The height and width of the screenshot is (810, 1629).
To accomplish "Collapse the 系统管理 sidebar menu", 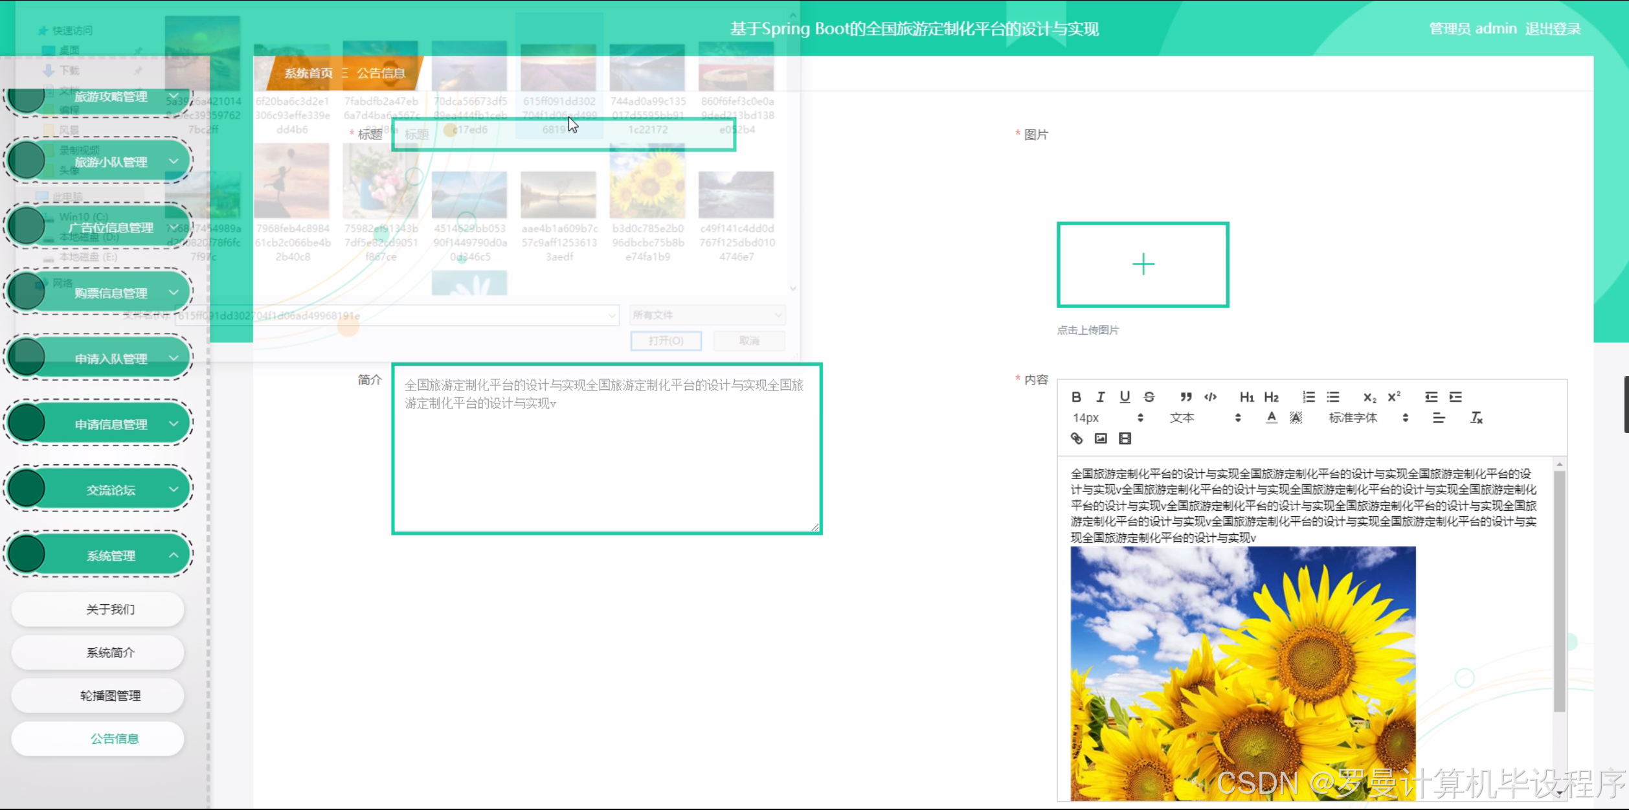I will pyautogui.click(x=98, y=555).
